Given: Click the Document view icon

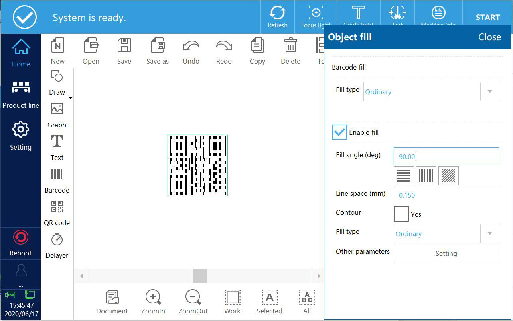Looking at the screenshot, I should (112, 298).
